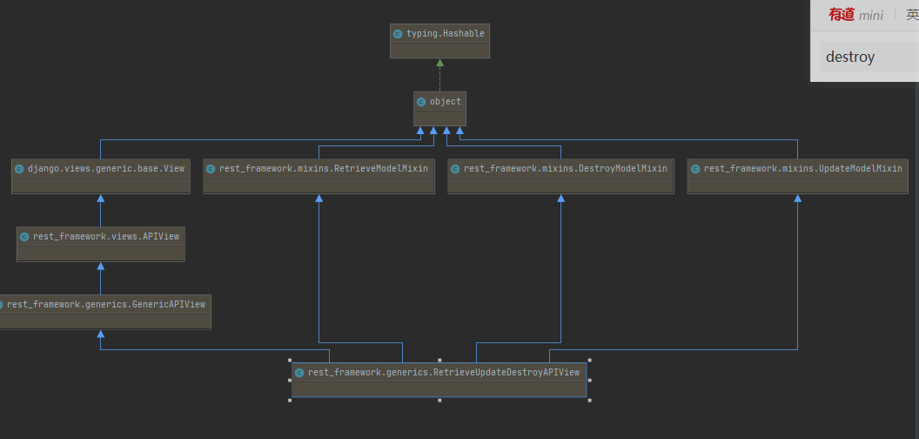This screenshot has height=439, width=919.
Task: Select rest_framework.mixins.UpdateModelMixin label
Action: click(x=803, y=169)
